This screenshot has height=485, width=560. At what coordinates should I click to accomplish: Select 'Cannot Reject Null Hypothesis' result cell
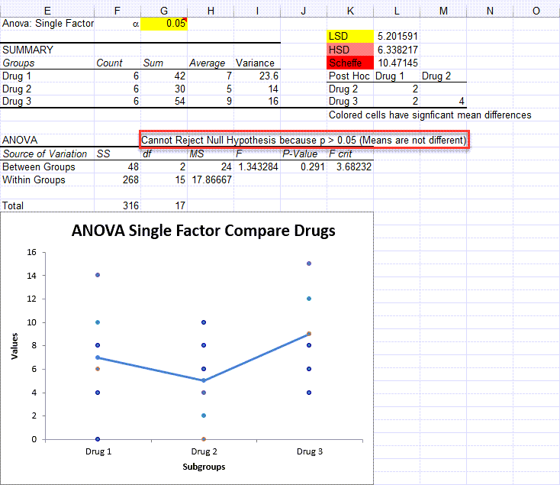304,140
